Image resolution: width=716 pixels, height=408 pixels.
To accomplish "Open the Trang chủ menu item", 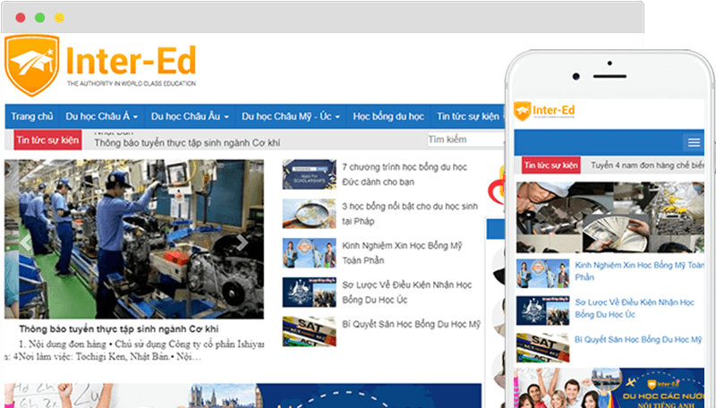I will point(32,117).
